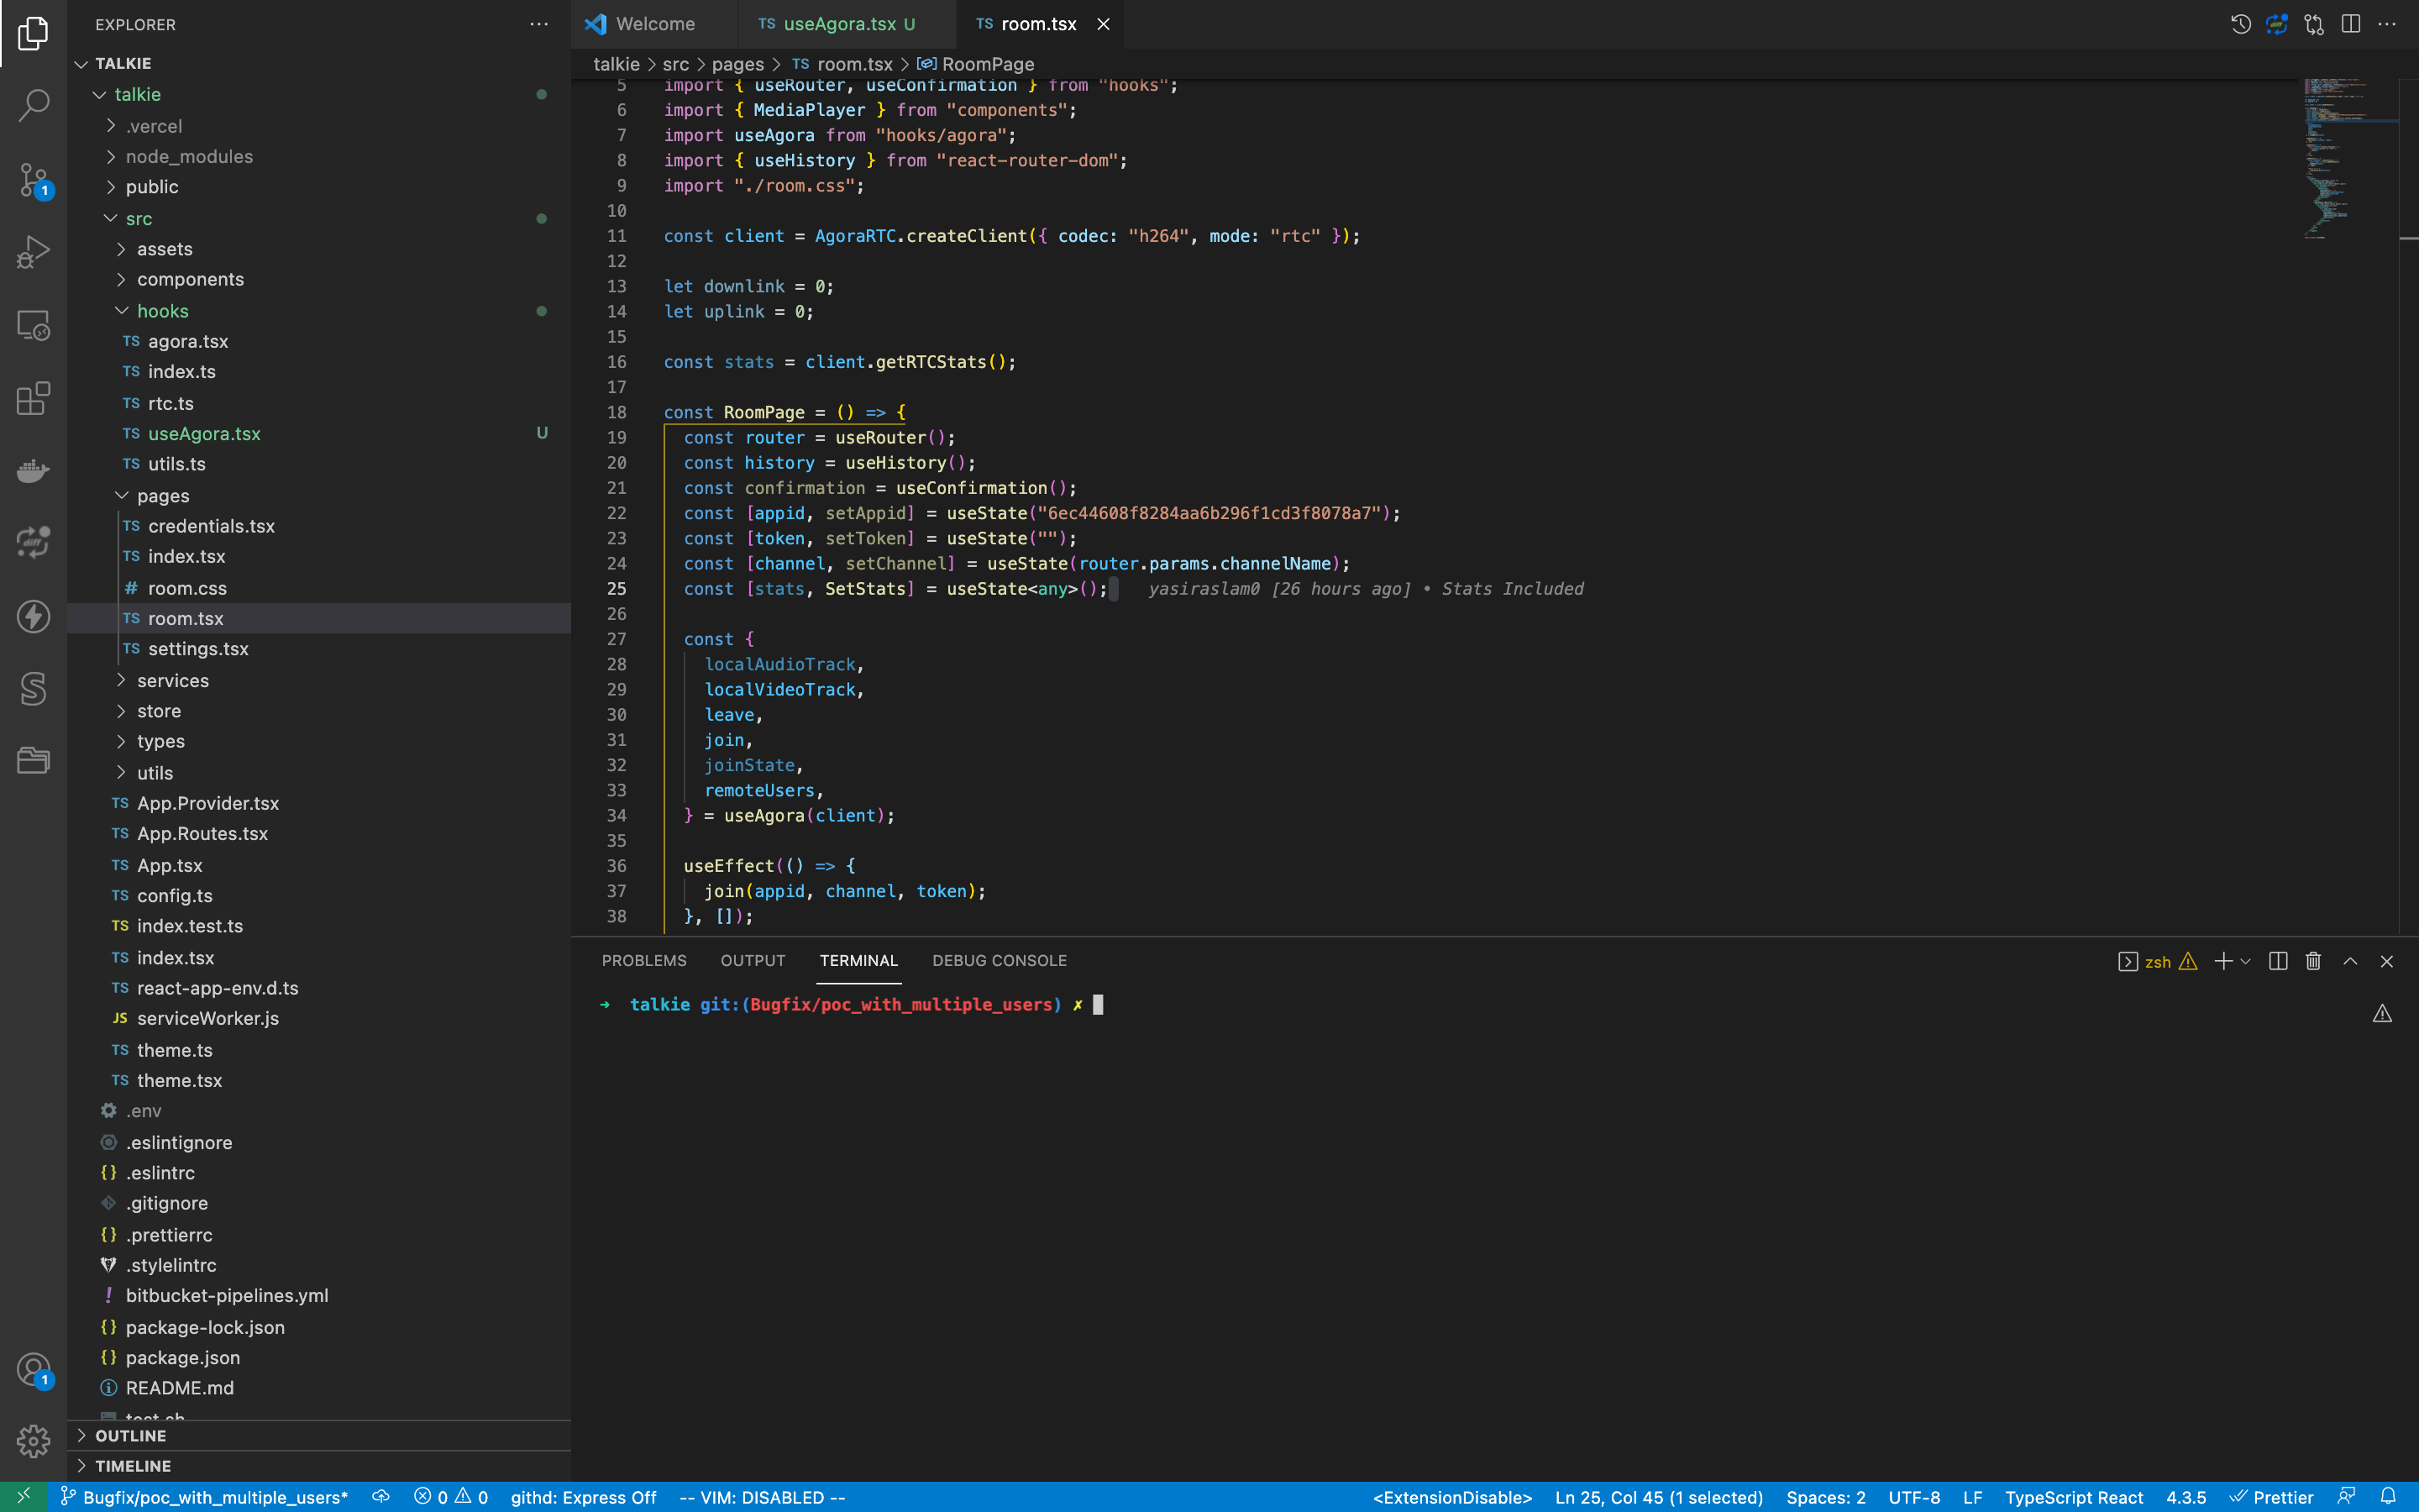
Task: Open Thunder Client via the lightning icon
Action: click(33, 617)
